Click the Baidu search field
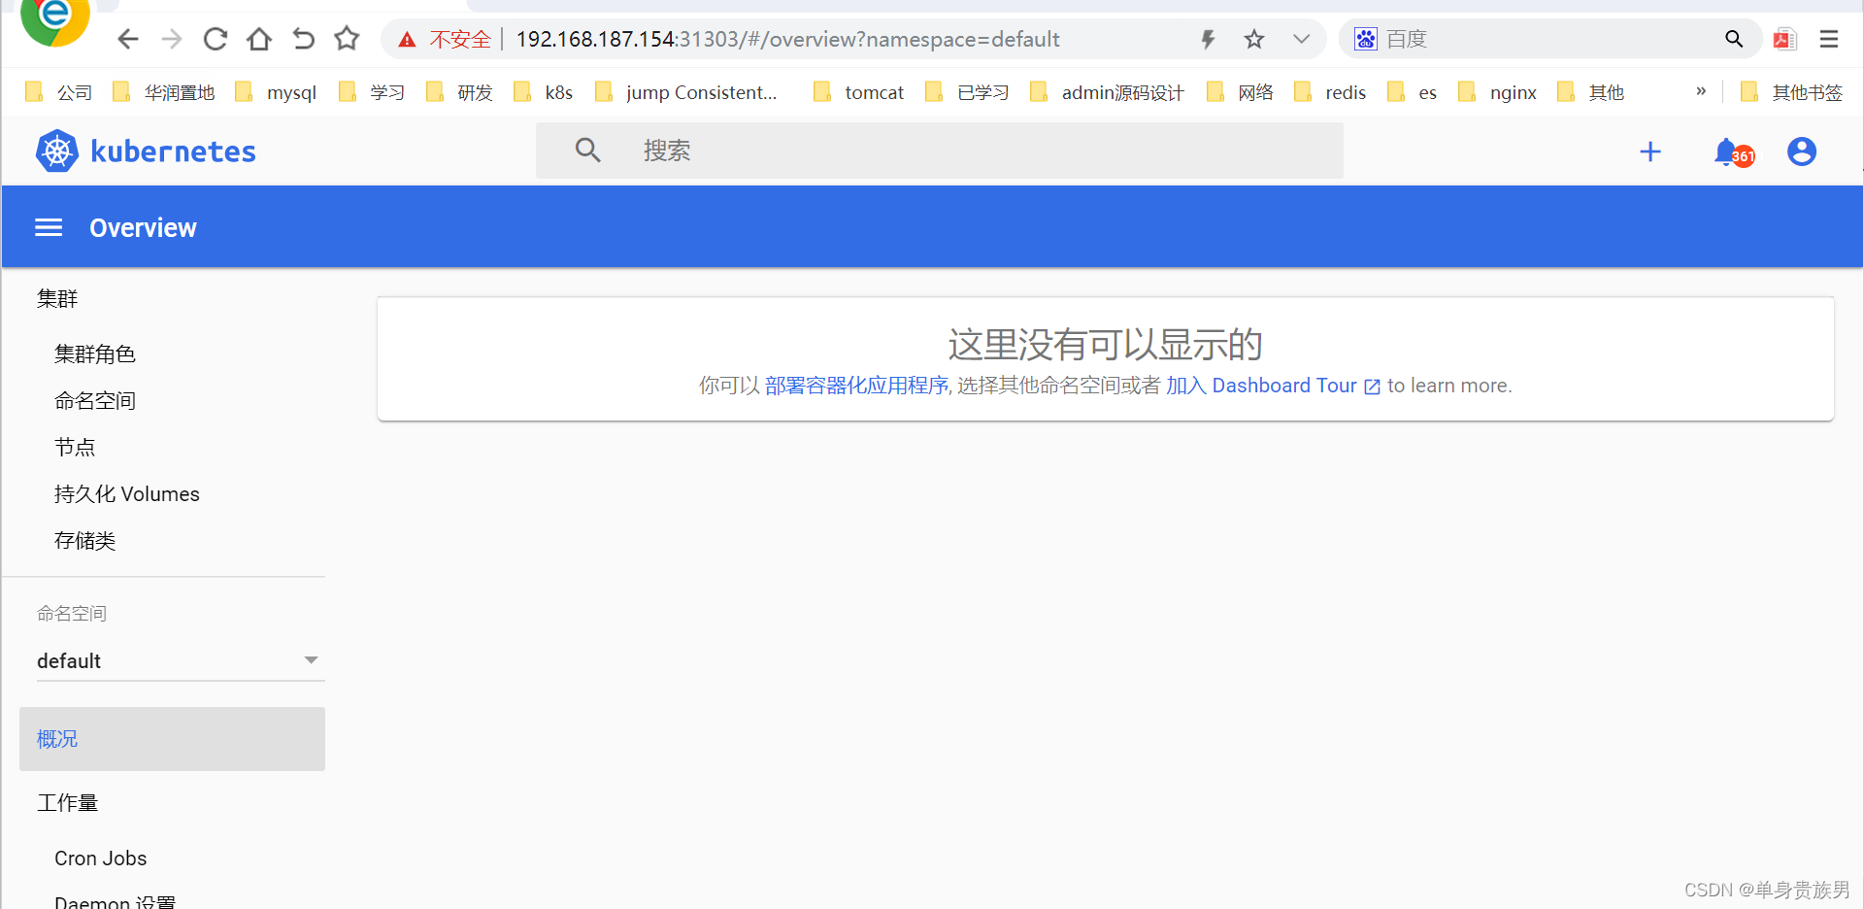 (x=1549, y=39)
